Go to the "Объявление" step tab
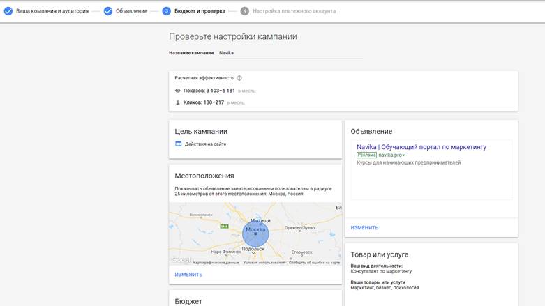 (x=131, y=11)
